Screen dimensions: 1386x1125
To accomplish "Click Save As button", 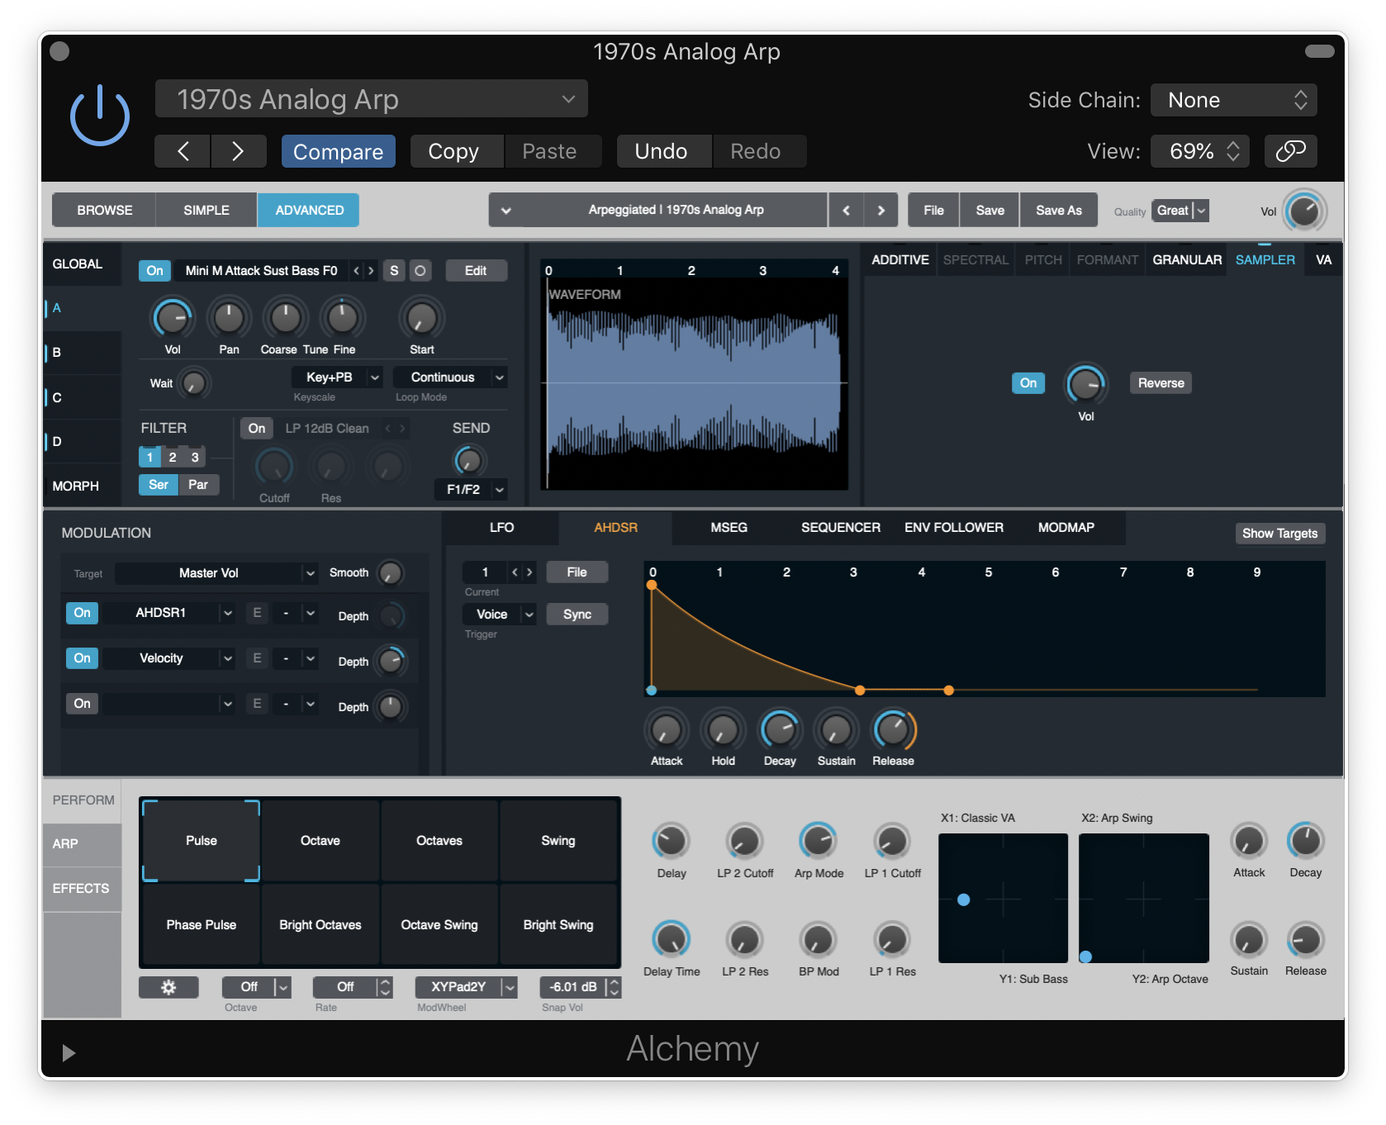I will [x=1058, y=211].
